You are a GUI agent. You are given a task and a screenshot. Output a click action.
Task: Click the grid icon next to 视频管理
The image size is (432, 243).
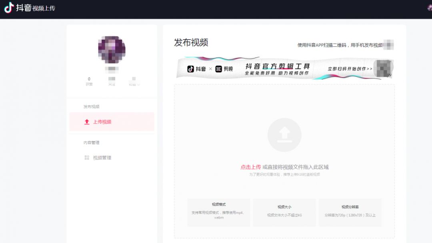pos(86,157)
